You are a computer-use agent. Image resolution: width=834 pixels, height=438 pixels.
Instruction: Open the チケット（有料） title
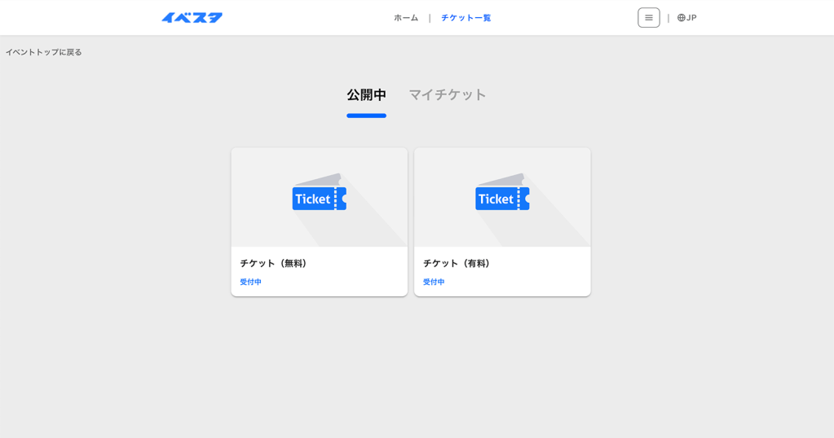pyautogui.click(x=458, y=263)
